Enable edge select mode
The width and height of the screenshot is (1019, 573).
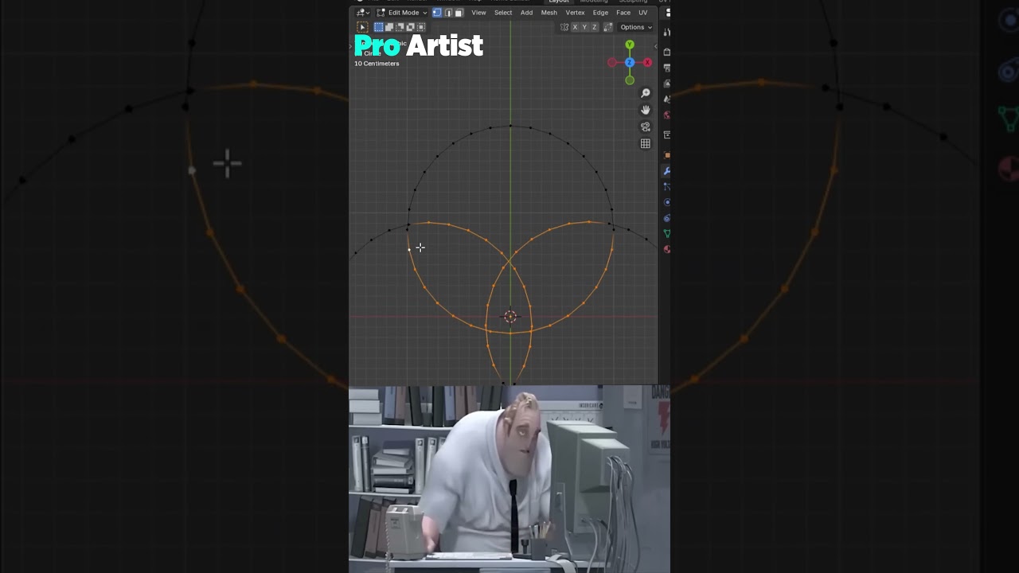click(448, 13)
